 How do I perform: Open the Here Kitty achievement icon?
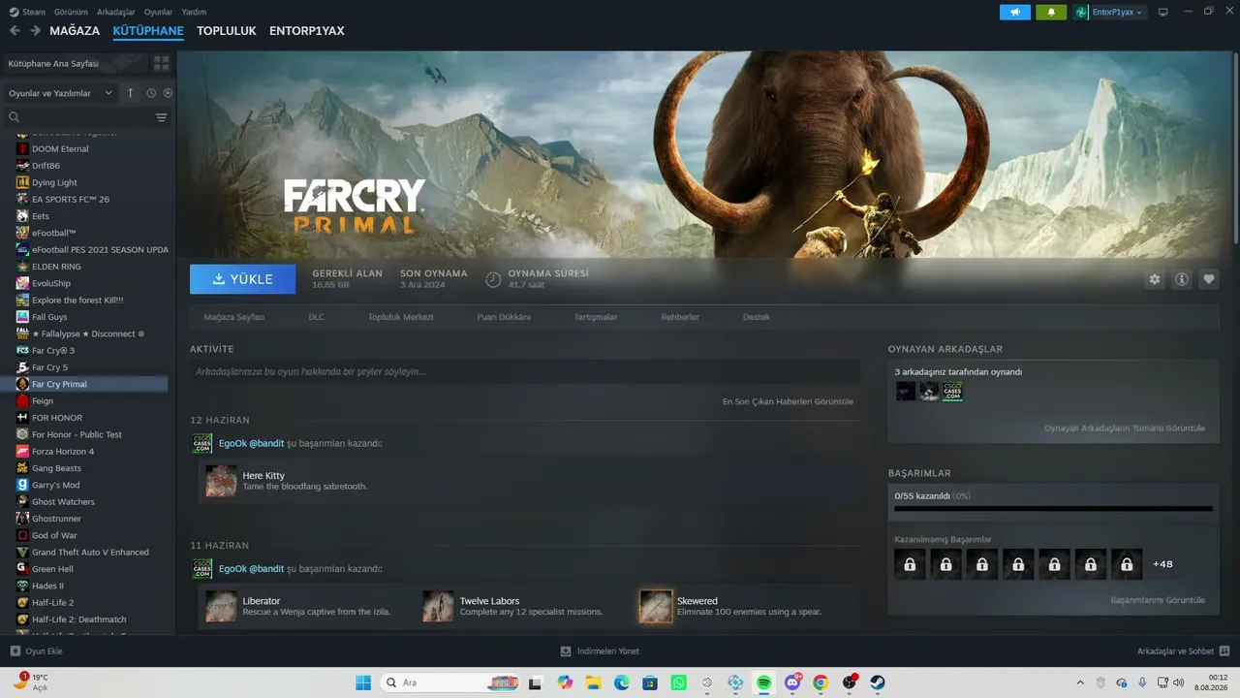click(x=221, y=481)
